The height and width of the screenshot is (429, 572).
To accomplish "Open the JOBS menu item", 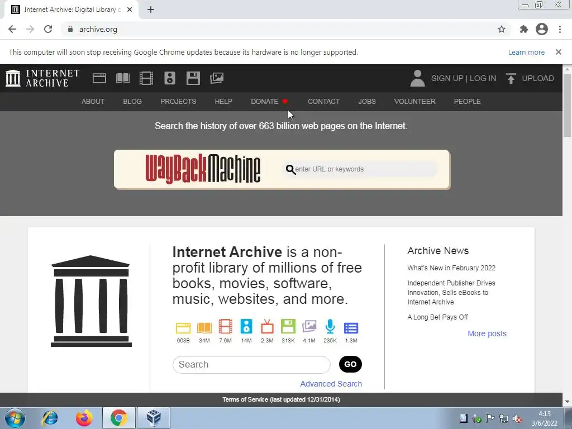I will click(x=367, y=102).
